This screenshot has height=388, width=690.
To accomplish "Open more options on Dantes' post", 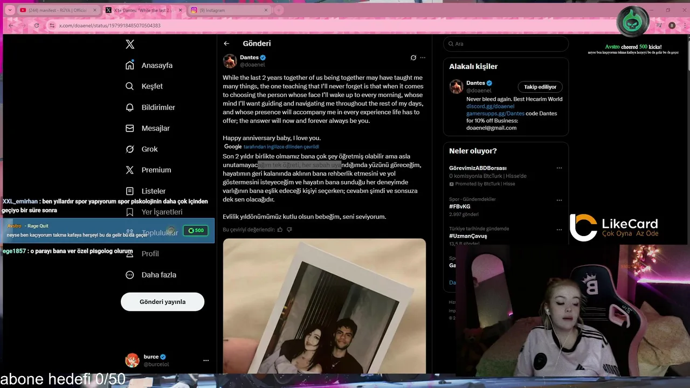I will coord(423,58).
